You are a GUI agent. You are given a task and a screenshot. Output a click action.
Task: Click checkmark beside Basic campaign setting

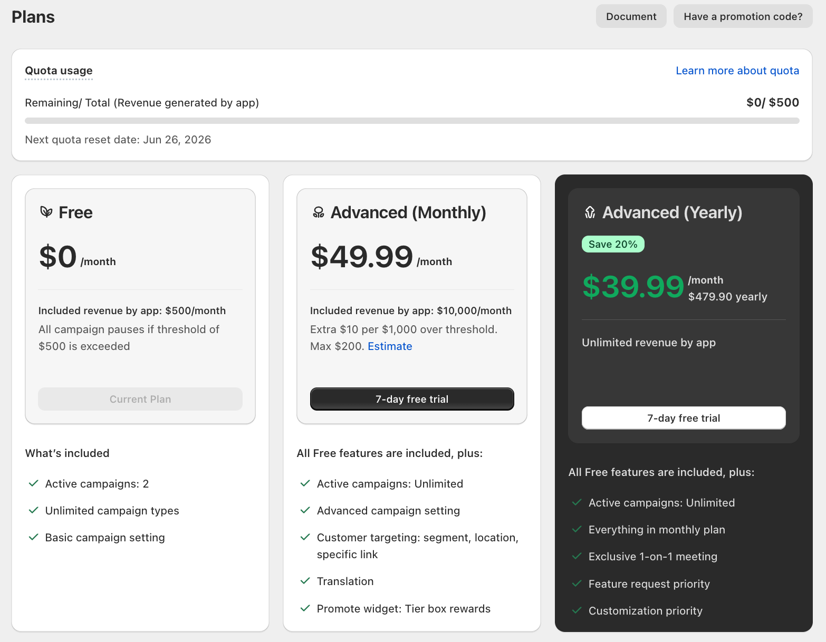[33, 537]
